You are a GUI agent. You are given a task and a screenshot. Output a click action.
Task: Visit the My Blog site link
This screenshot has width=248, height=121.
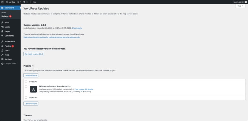(x=11, y=2)
